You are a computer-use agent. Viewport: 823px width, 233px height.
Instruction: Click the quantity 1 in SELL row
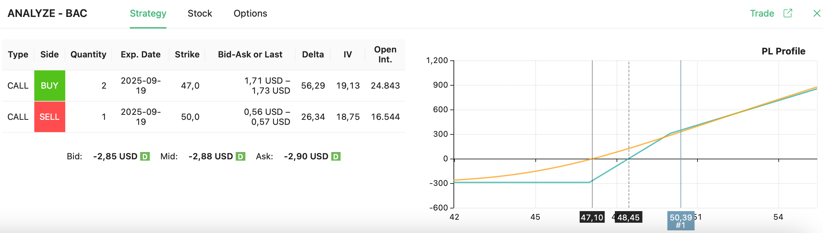click(x=104, y=117)
